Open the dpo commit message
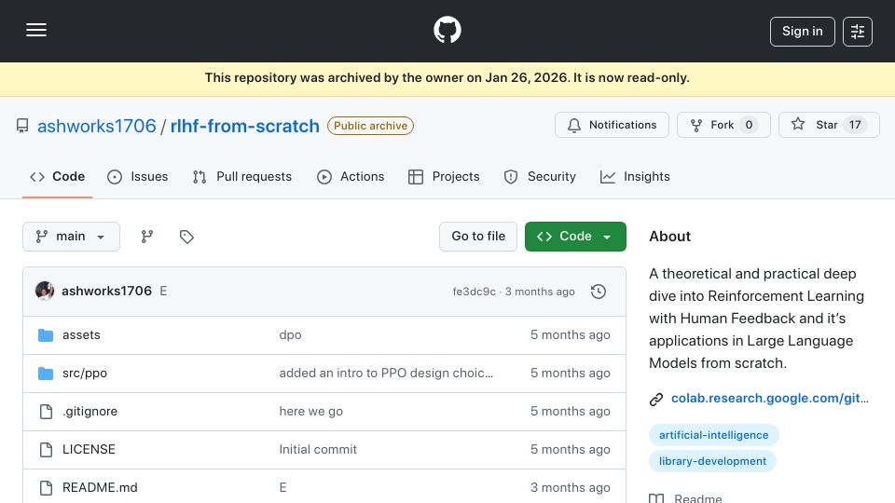The height and width of the screenshot is (503, 895). (290, 334)
